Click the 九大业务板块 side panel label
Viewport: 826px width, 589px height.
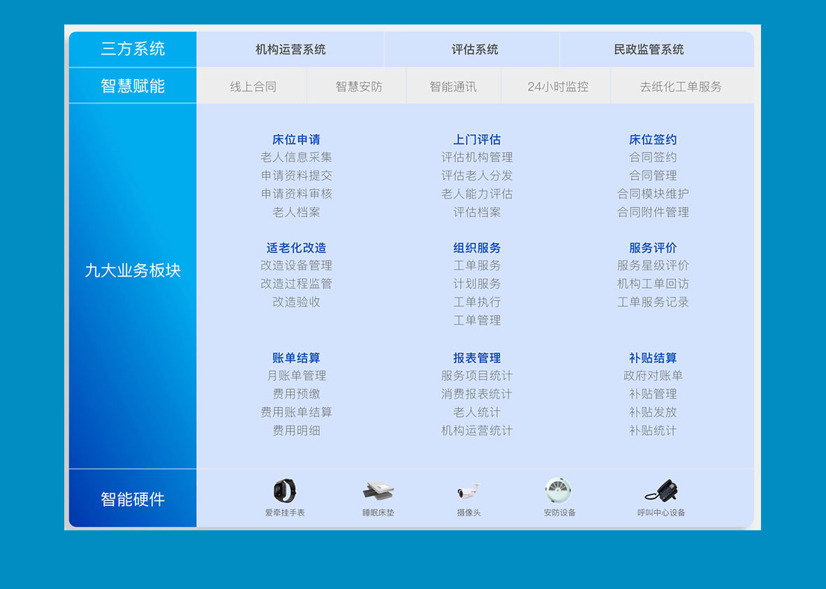(133, 271)
